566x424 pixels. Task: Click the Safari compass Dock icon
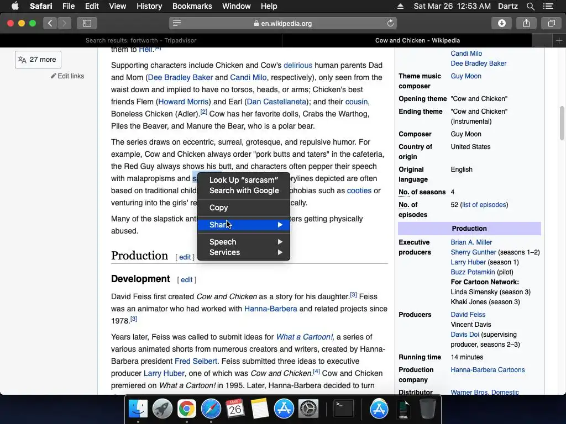click(x=211, y=409)
